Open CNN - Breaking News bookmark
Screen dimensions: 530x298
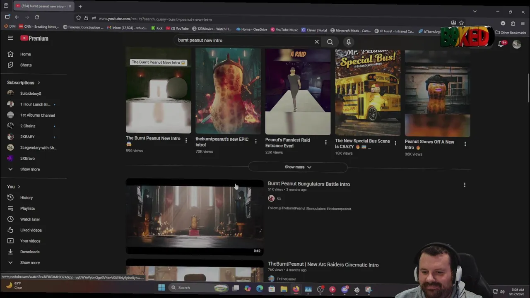(x=39, y=27)
